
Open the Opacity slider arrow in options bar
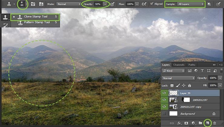point(105,4)
